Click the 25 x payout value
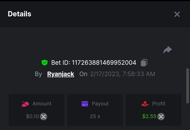 95,116
